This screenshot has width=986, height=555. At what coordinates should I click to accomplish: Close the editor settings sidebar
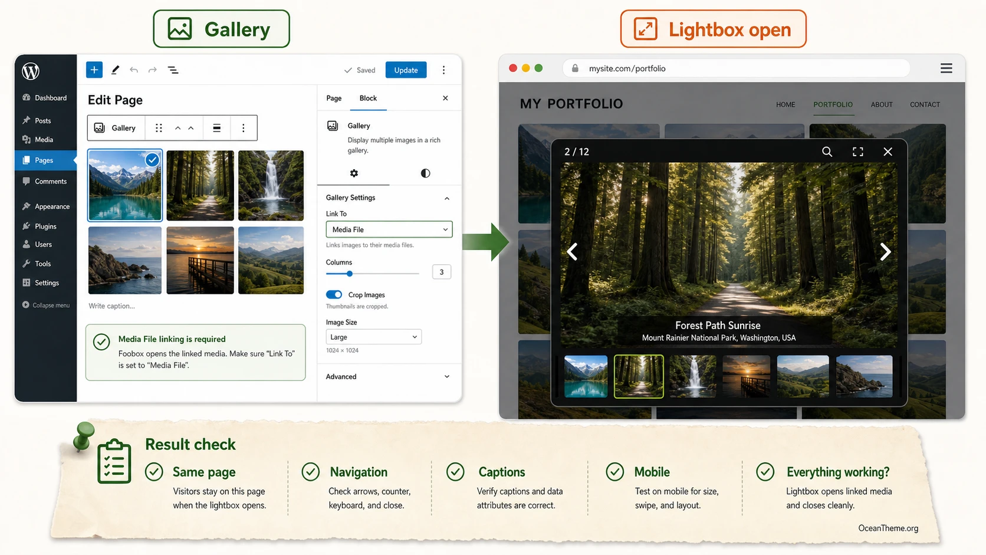[445, 98]
